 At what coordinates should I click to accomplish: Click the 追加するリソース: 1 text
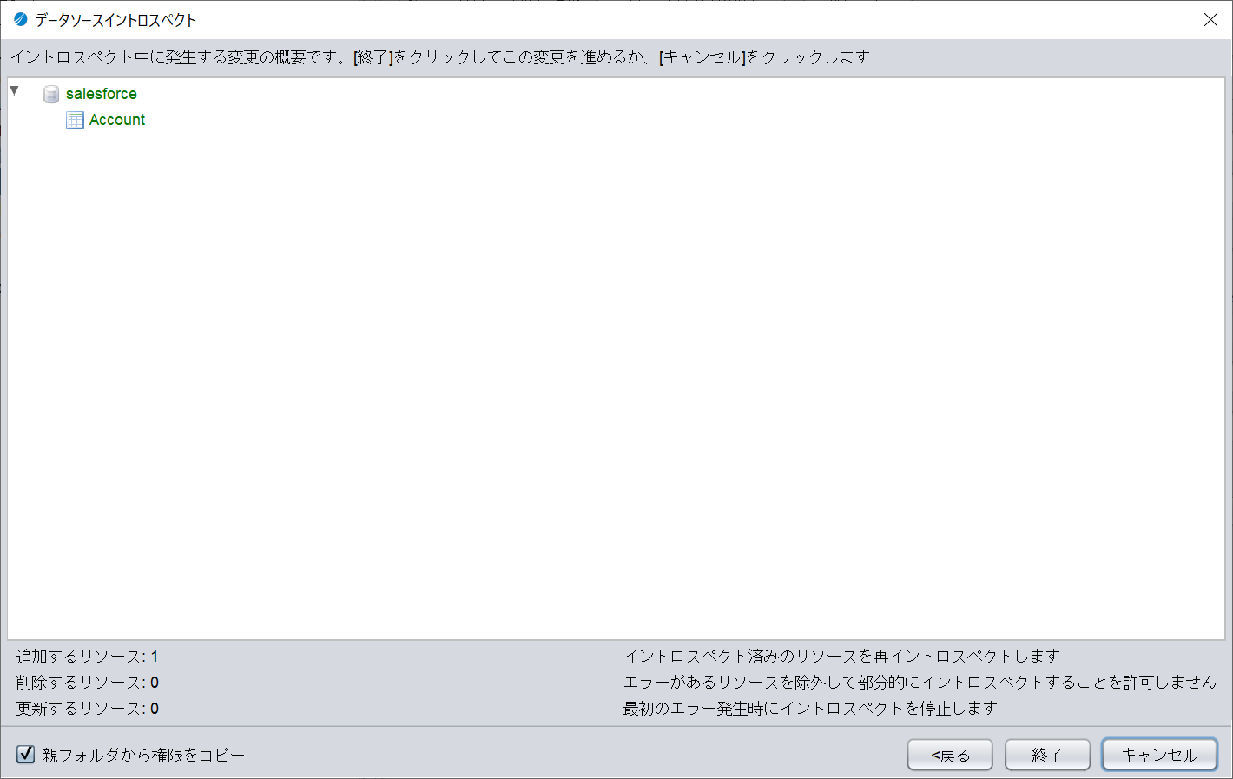click(87, 657)
